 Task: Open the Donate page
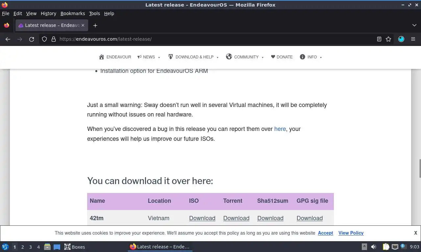(282, 57)
